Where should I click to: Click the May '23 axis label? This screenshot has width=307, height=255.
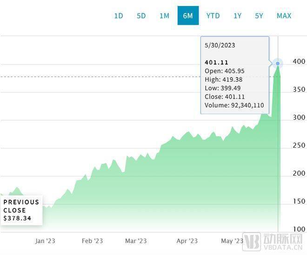(x=232, y=241)
